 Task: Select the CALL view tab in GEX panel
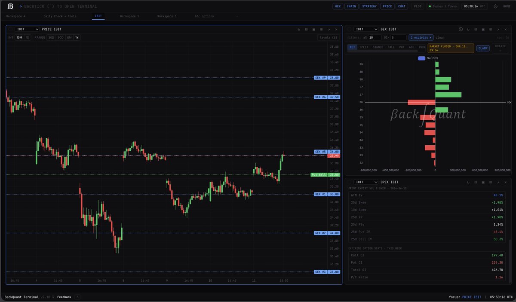pyautogui.click(x=391, y=47)
